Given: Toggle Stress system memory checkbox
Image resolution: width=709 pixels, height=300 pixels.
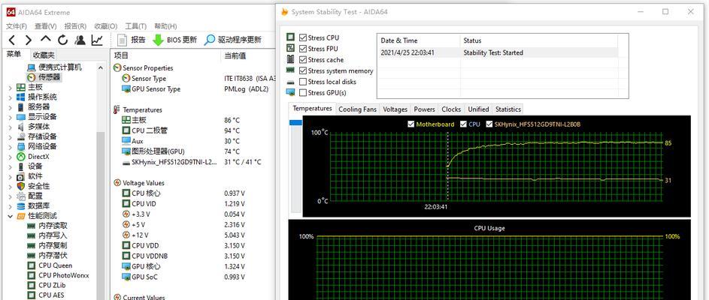Looking at the screenshot, I should (303, 70).
